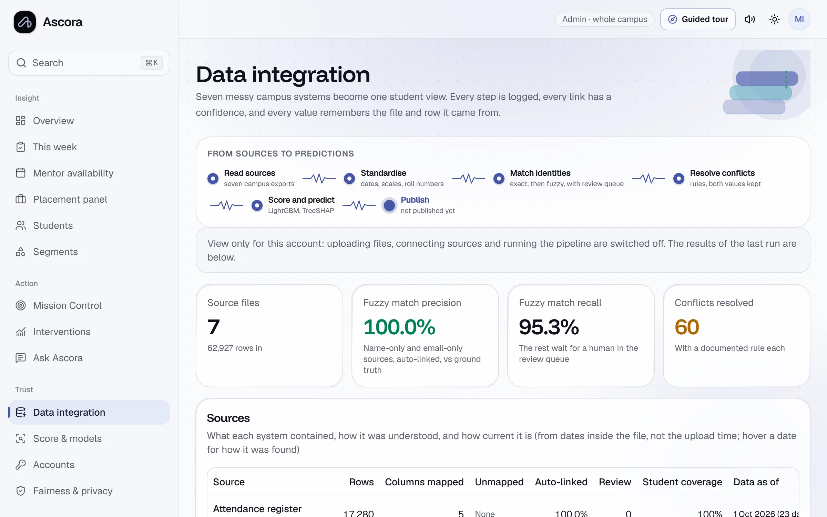Click the 100.0% precision value

tap(399, 327)
